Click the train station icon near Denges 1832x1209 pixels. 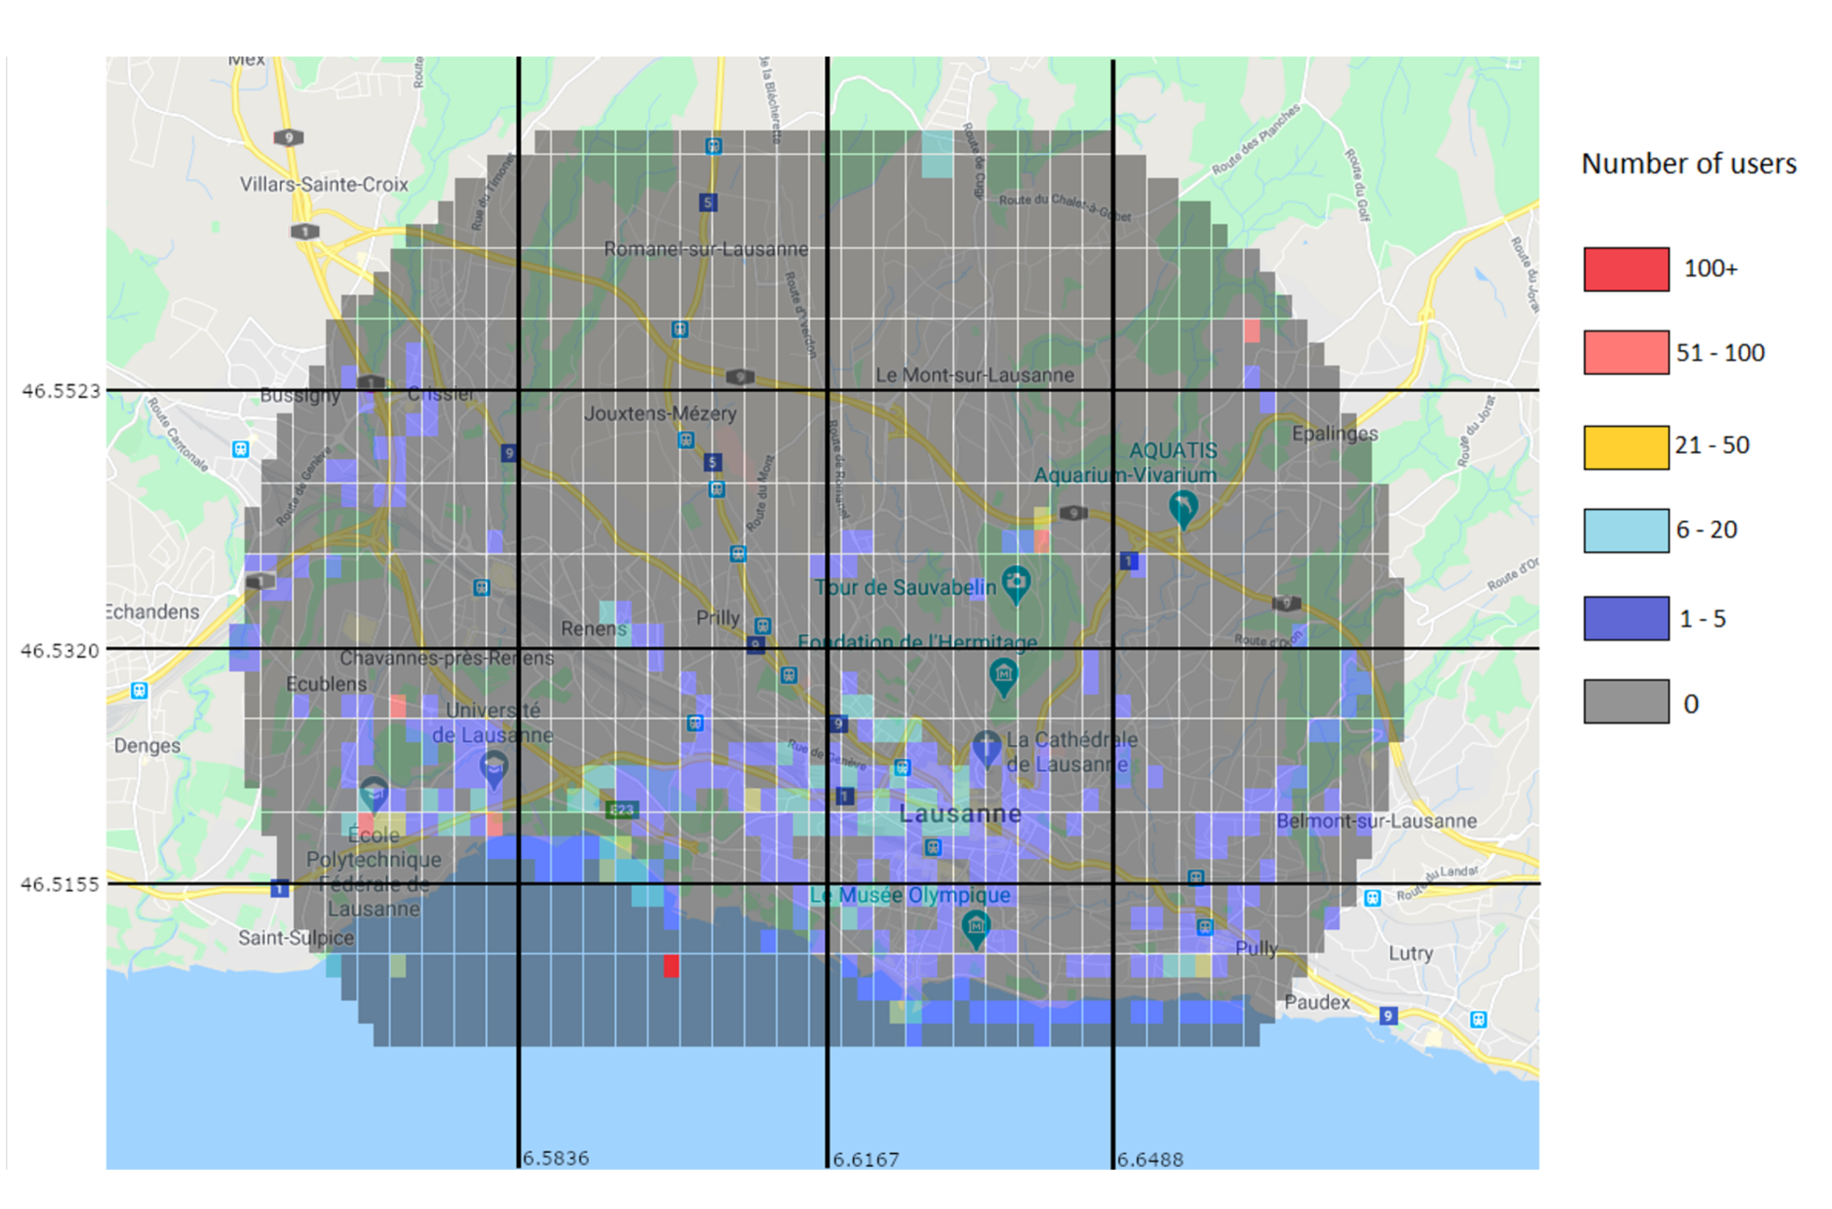138,690
